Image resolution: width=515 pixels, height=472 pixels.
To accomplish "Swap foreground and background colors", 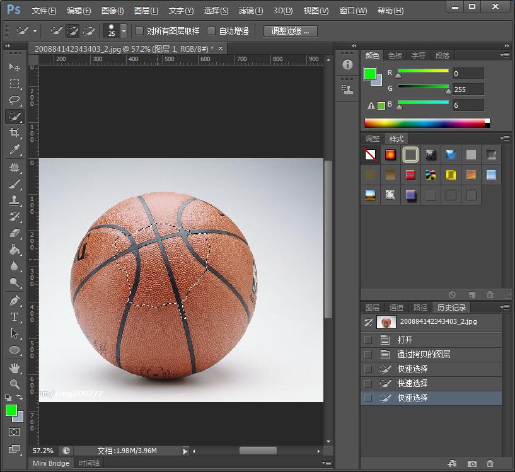I will tap(20, 397).
